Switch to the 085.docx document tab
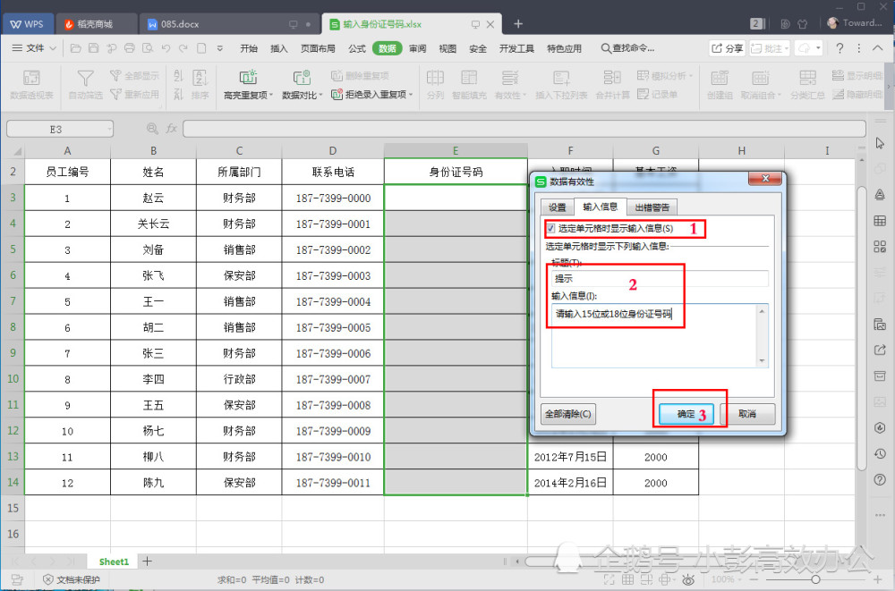The height and width of the screenshot is (591, 895). click(x=229, y=24)
